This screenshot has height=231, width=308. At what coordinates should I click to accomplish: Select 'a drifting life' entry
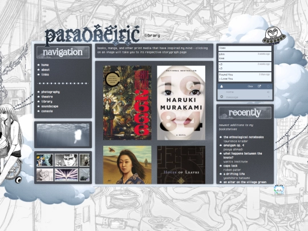pyautogui.click(x=234, y=174)
